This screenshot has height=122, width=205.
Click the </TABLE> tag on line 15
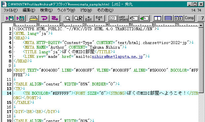(x=23, y=103)
